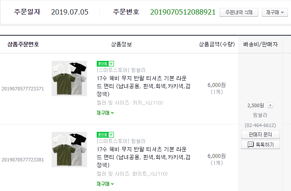The height and width of the screenshot is (191, 291).
Task: Click the 판매자 문의 button
Action: (261, 134)
